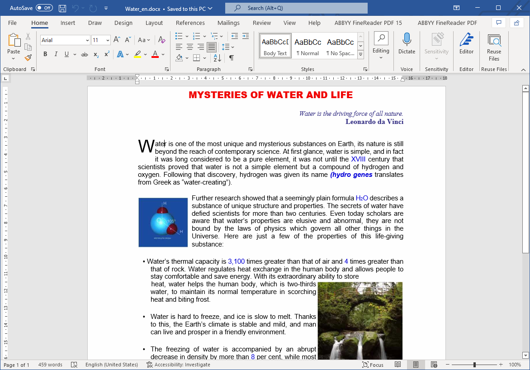Clear all formatting eraser icon
Screen dimensions: 530x370
tap(161, 40)
